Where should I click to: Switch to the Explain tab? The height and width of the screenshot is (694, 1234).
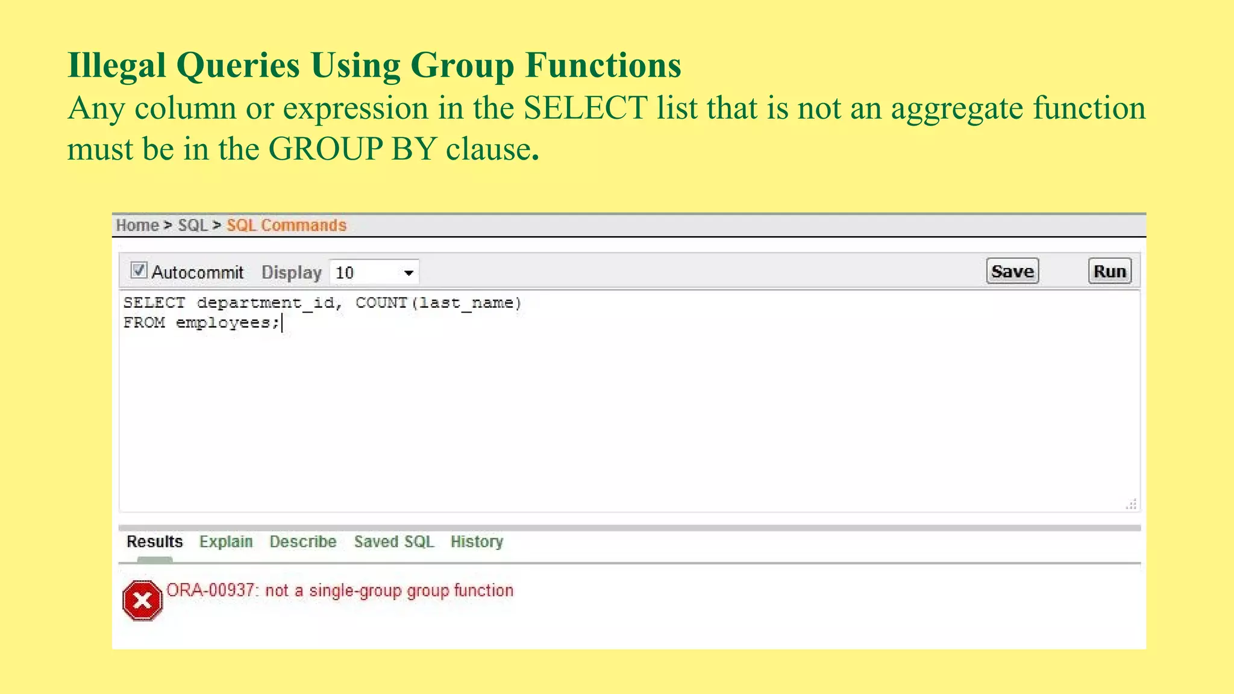click(226, 542)
